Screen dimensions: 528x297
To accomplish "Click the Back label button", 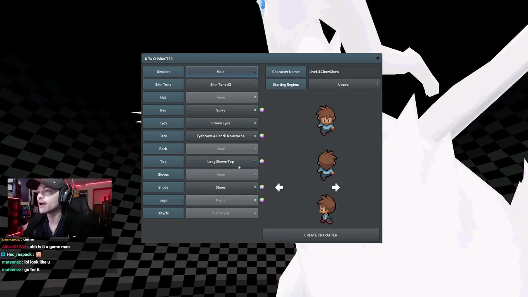I will pos(163,148).
